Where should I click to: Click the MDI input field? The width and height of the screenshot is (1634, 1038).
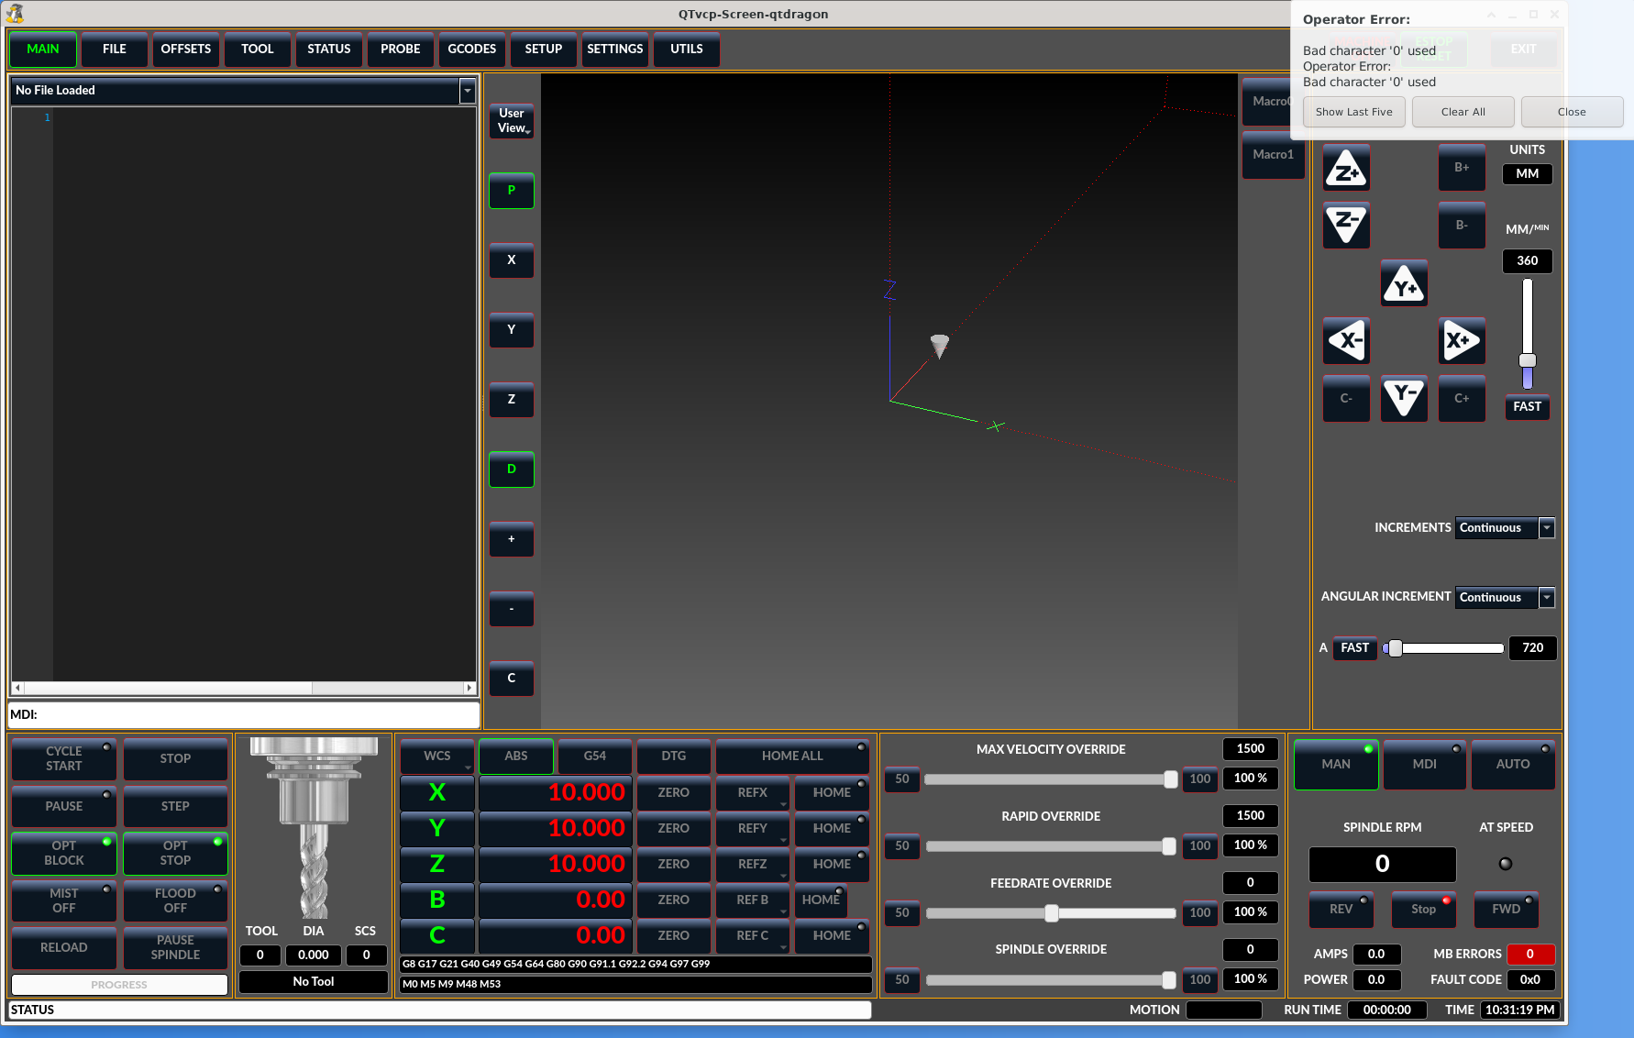(244, 714)
